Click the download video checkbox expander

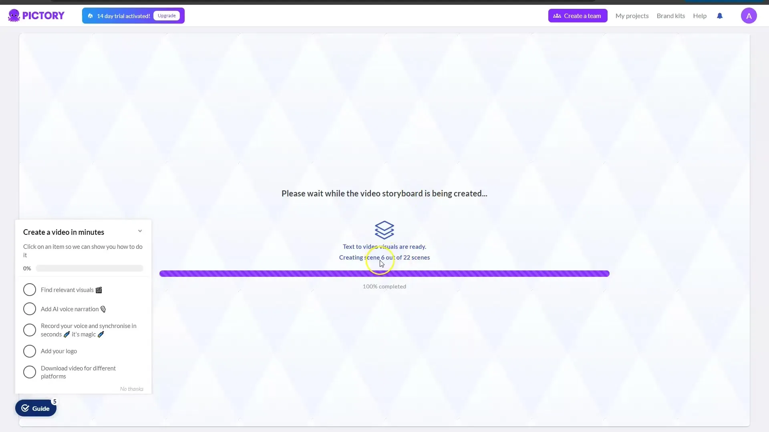30,372
